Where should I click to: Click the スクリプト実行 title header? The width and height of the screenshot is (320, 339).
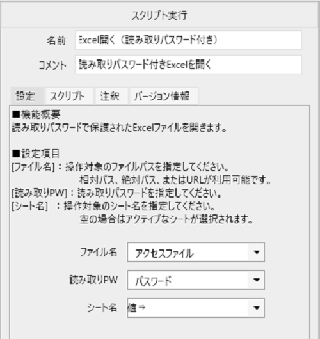coord(159,15)
